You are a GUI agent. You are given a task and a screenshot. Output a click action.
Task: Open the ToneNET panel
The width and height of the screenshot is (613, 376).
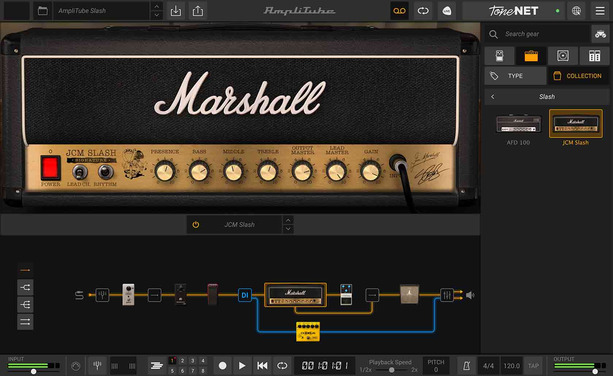pyautogui.click(x=513, y=11)
